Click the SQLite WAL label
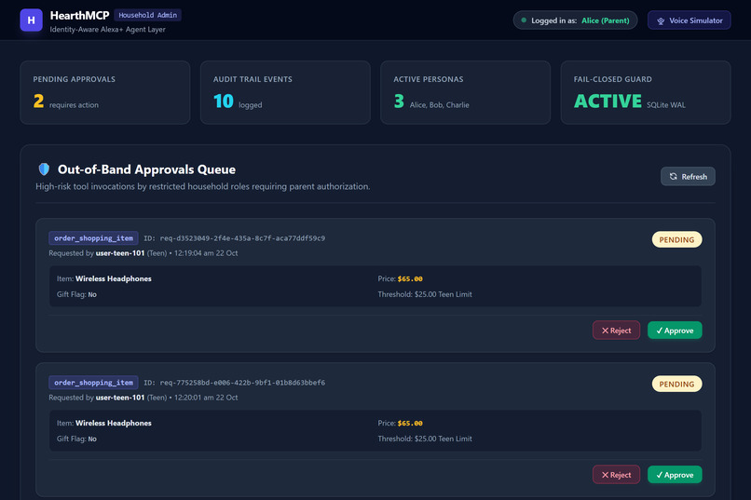Screen dimensions: 751x500 (x=666, y=105)
